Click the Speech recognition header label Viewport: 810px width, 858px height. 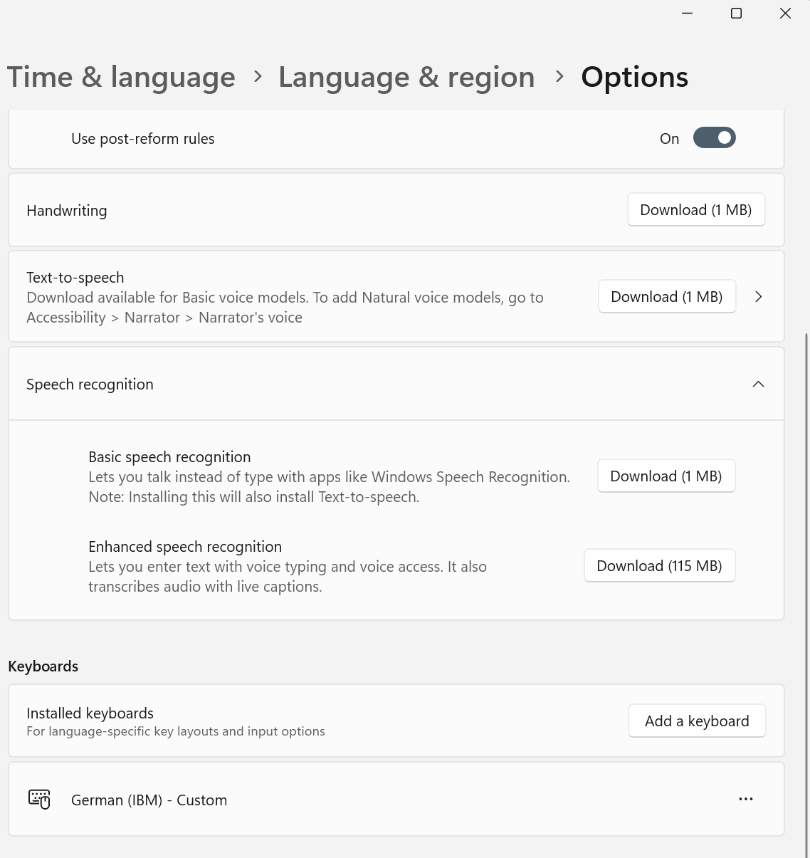90,384
